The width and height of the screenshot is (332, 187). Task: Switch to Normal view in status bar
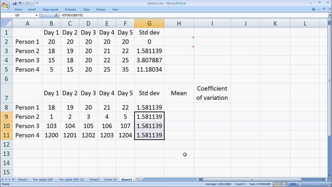tap(276, 184)
